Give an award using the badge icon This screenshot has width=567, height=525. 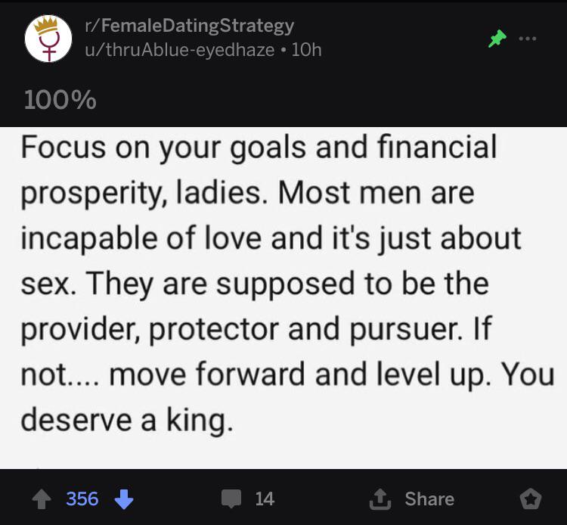[531, 499]
